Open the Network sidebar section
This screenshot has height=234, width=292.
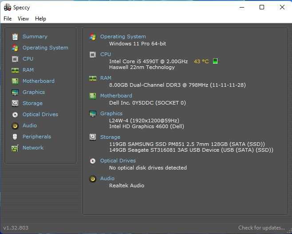click(33, 148)
